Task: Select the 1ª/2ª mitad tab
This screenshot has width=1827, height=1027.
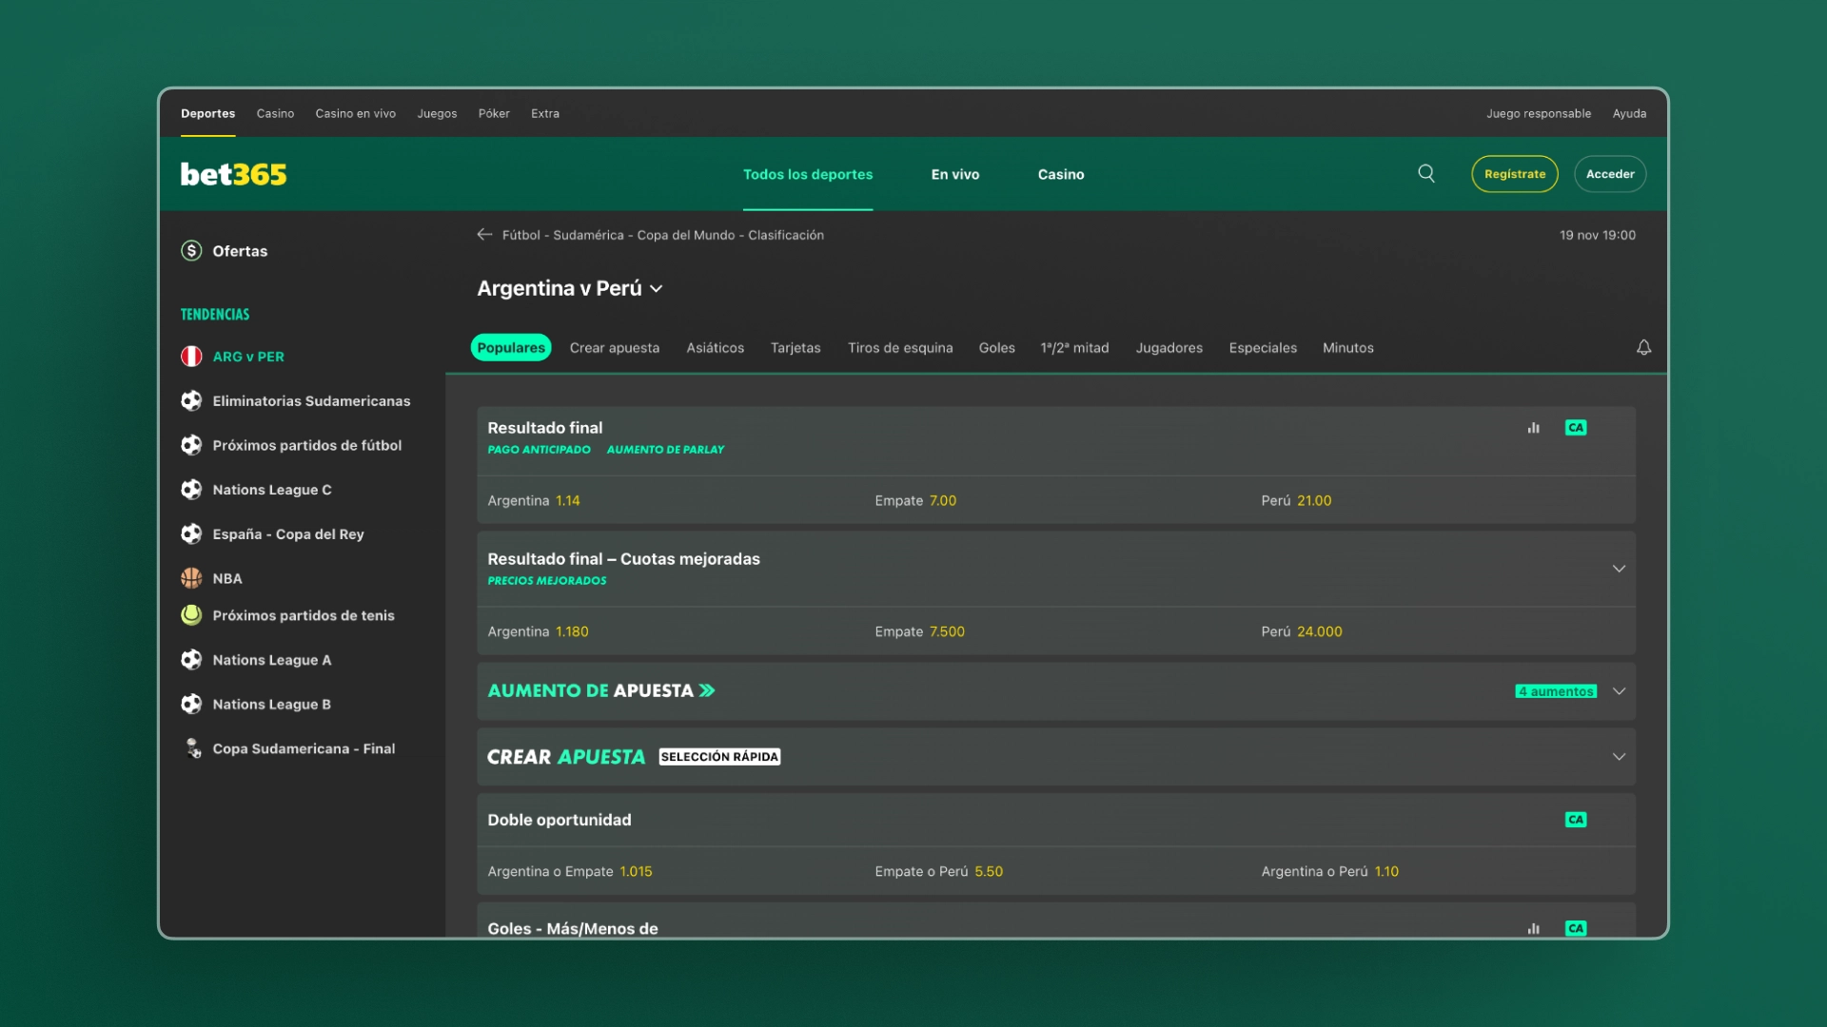Action: [x=1075, y=348]
